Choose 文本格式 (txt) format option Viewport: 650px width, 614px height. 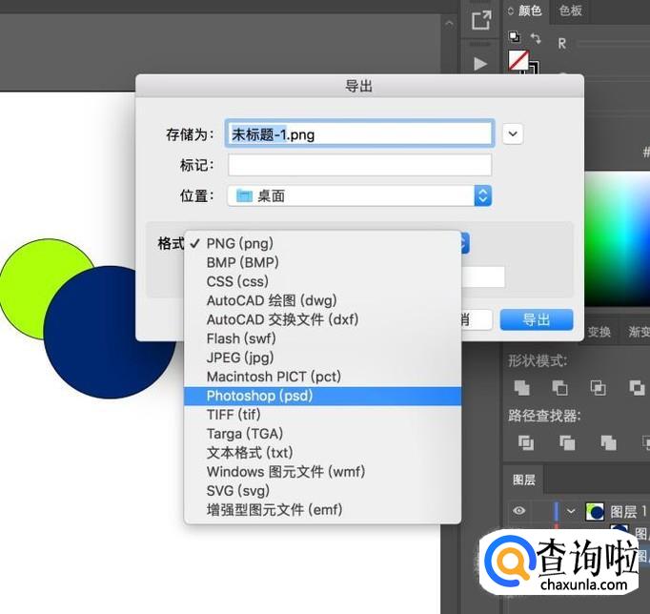click(322, 453)
